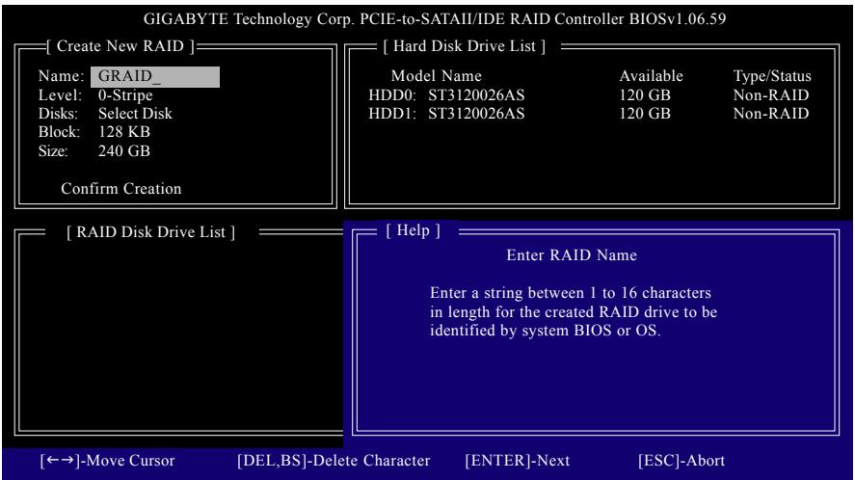Image resolution: width=855 pixels, height=480 pixels.
Task: Click the Help panel title
Action: [413, 230]
